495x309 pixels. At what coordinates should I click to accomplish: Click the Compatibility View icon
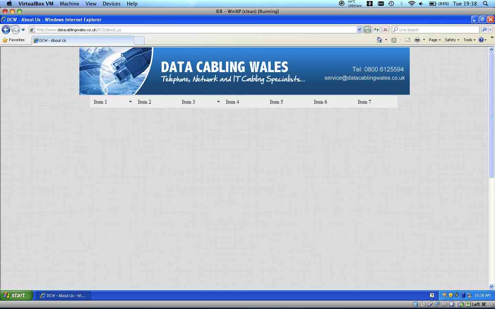click(367, 30)
